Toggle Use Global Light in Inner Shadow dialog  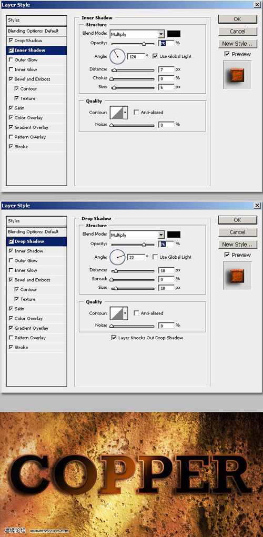click(155, 56)
